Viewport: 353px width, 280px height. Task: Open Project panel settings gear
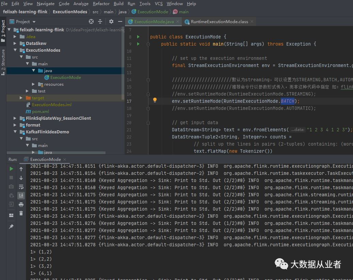pos(111,21)
